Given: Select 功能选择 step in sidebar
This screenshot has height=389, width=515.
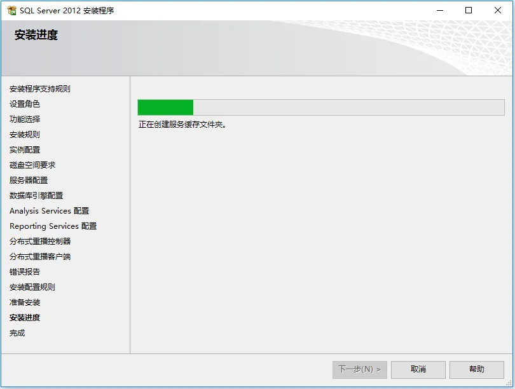Looking at the screenshot, I should click(25, 119).
